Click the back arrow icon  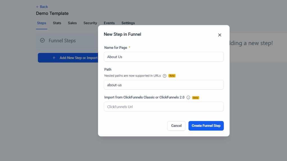point(37,7)
